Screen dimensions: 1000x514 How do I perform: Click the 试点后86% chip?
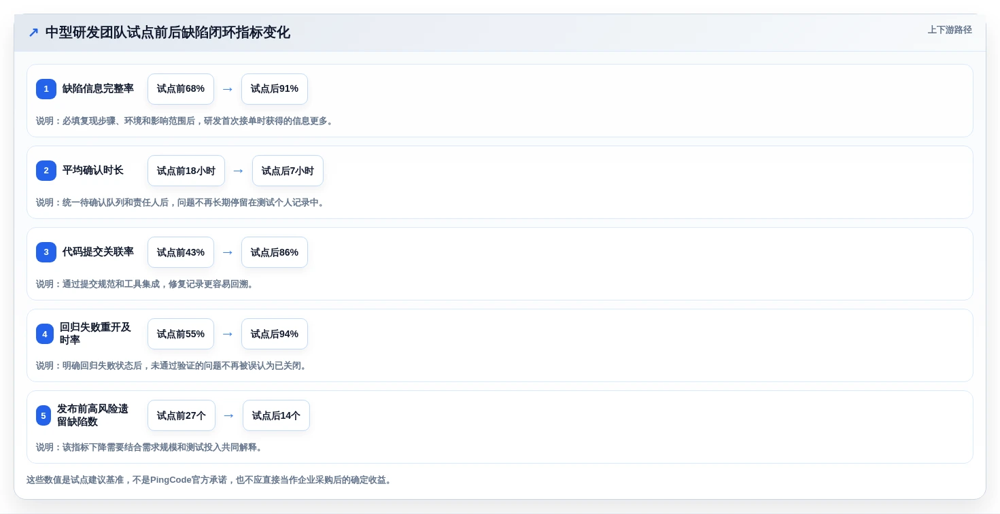coord(275,252)
